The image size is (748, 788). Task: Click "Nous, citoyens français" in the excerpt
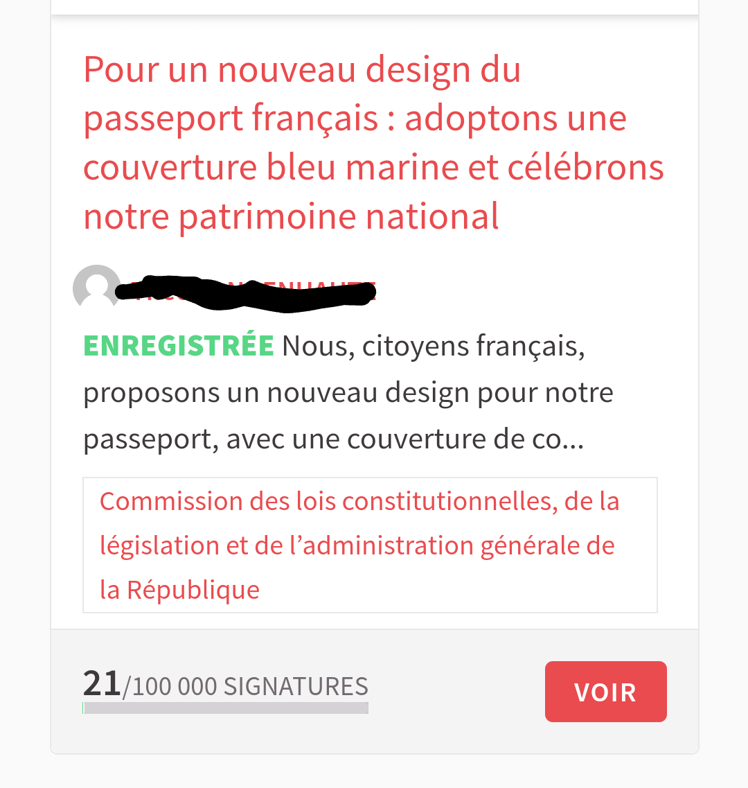click(x=433, y=346)
